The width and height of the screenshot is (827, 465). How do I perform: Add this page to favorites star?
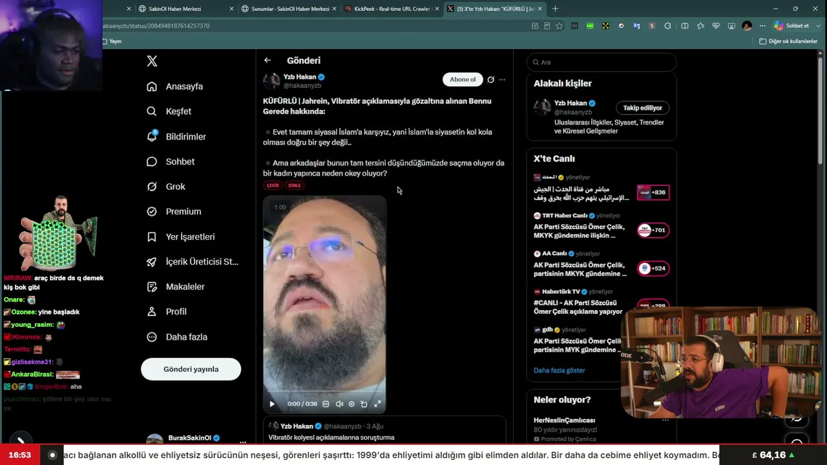(559, 26)
